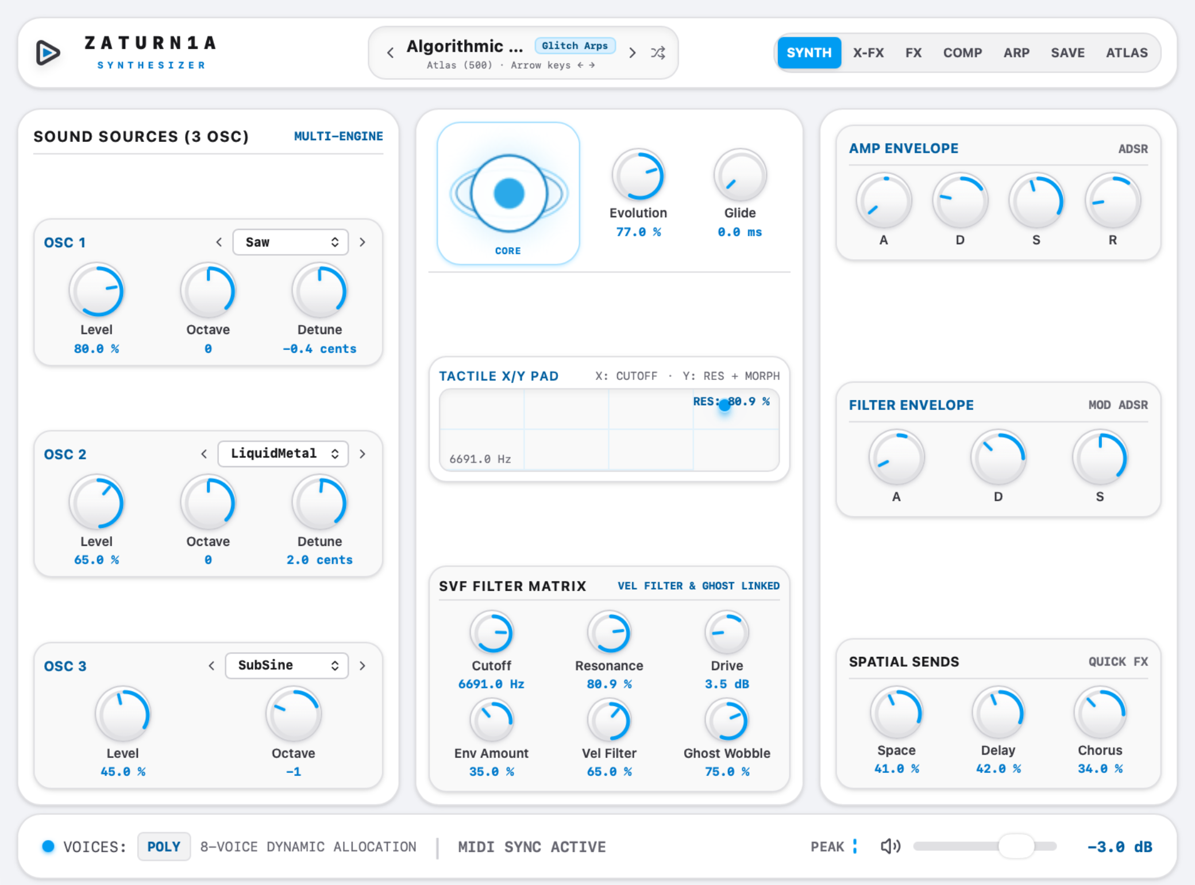
Task: Click the Ghost Wobble knob
Action: click(727, 719)
